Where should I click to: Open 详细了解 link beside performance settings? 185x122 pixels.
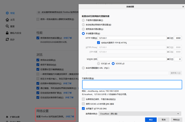[68, 38]
